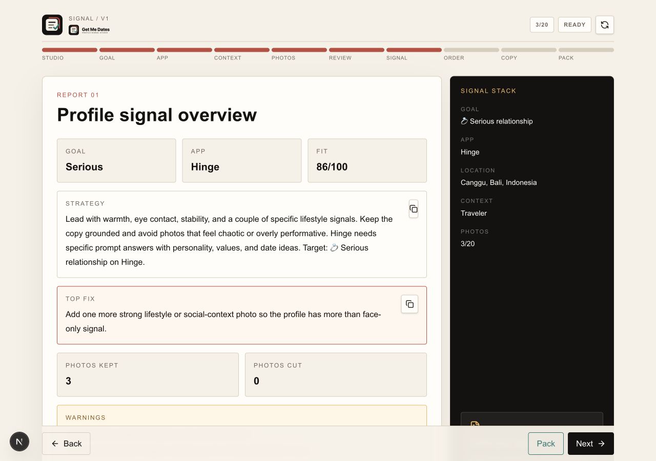Go to the Signal step
The height and width of the screenshot is (461, 656).
[414, 54]
